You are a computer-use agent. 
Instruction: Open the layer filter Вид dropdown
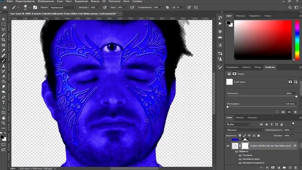[238, 124]
